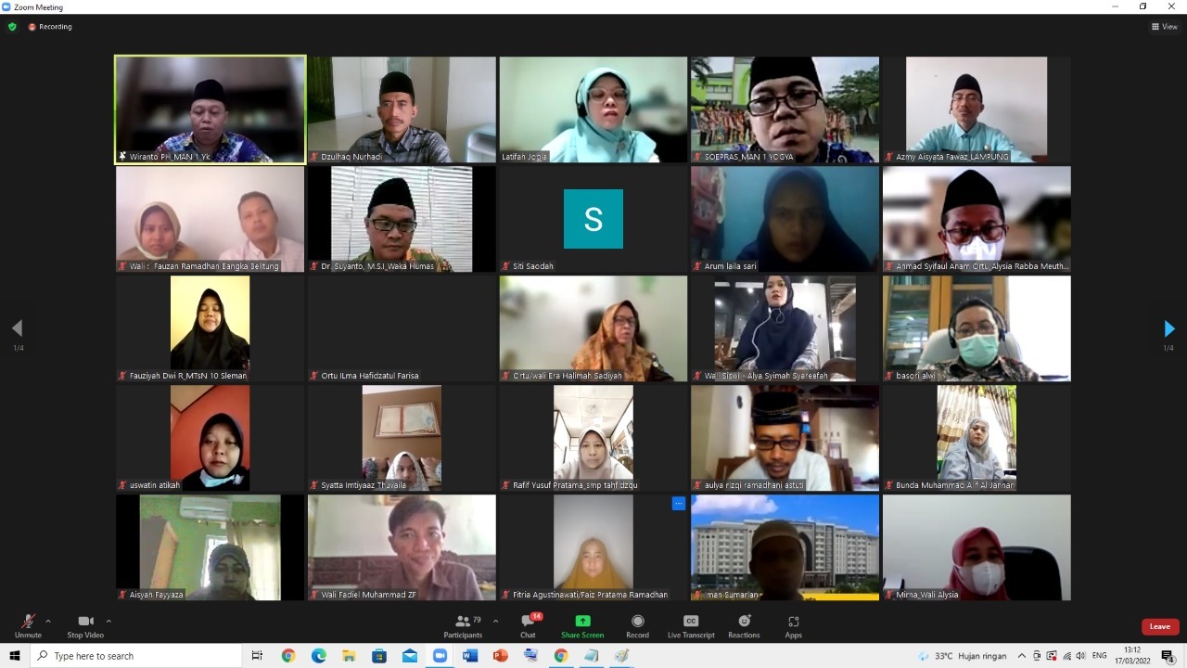
Task: Click the green Share Screen button
Action: (582, 625)
